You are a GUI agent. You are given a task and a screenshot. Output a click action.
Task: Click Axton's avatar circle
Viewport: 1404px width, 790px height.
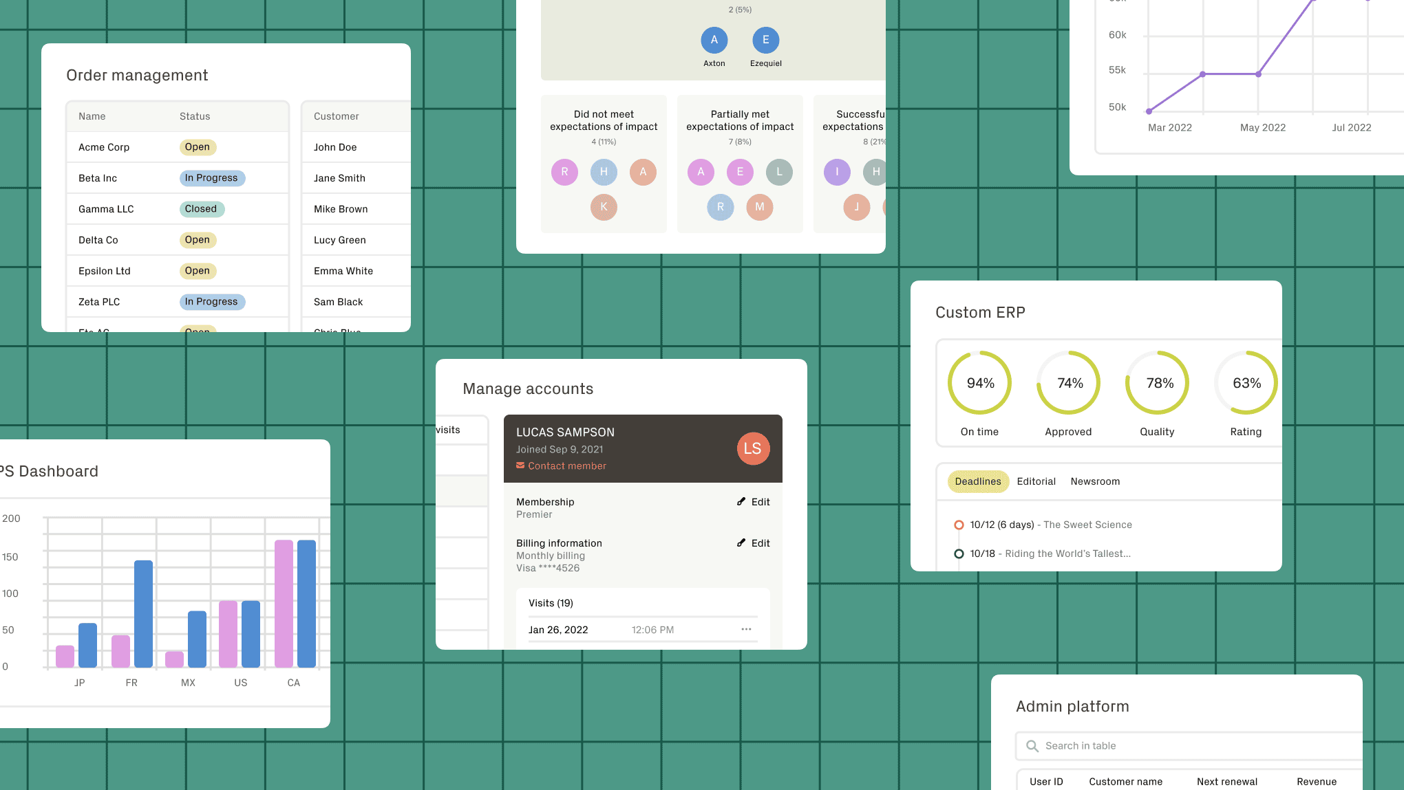714,41
